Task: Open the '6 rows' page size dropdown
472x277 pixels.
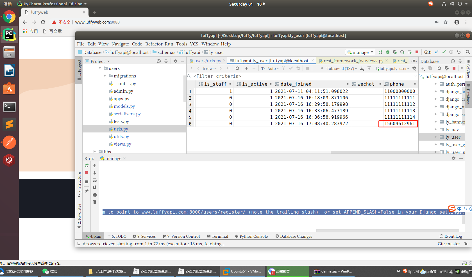Action: (x=210, y=68)
